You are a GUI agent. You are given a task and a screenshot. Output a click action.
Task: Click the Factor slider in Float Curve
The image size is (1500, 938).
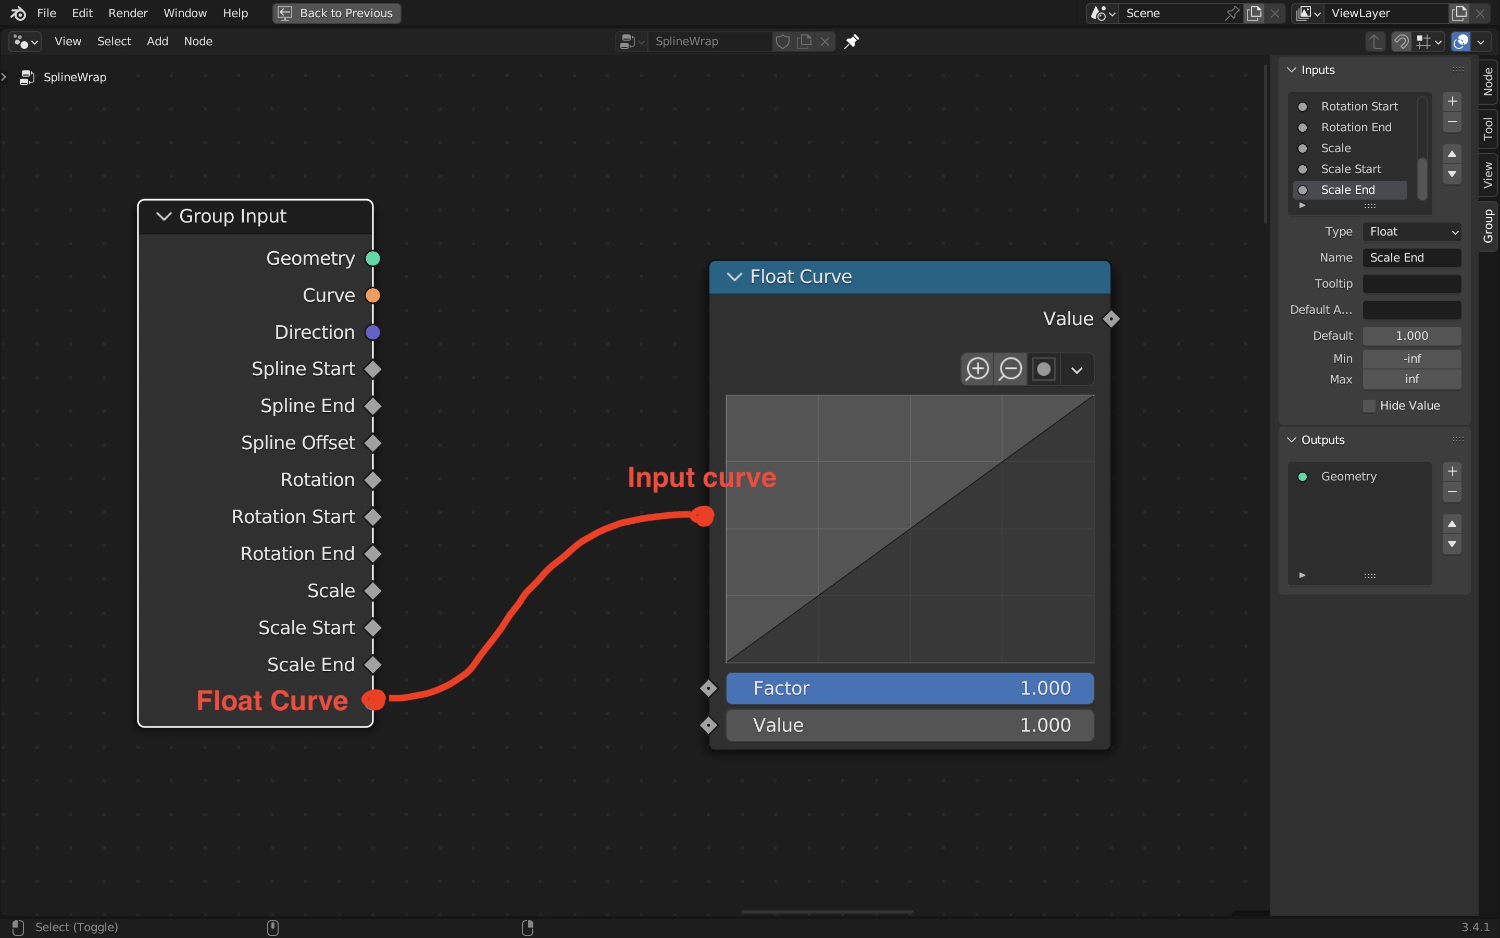coord(910,688)
